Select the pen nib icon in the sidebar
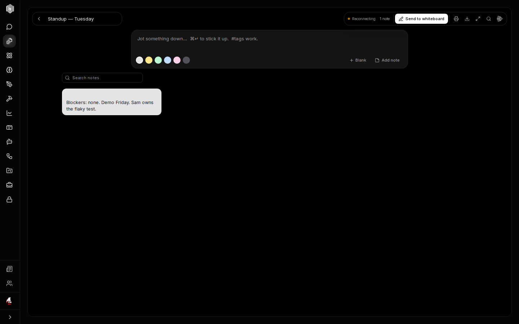 click(9, 84)
